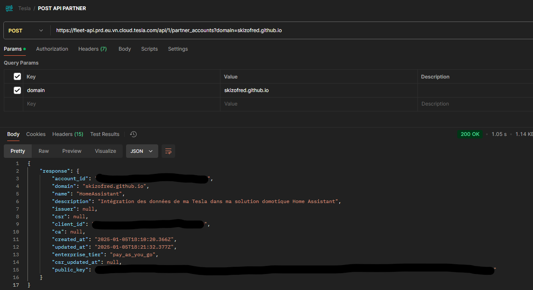This screenshot has height=290, width=533.
Task: Click the "issuer": null line
Action: click(x=75, y=209)
